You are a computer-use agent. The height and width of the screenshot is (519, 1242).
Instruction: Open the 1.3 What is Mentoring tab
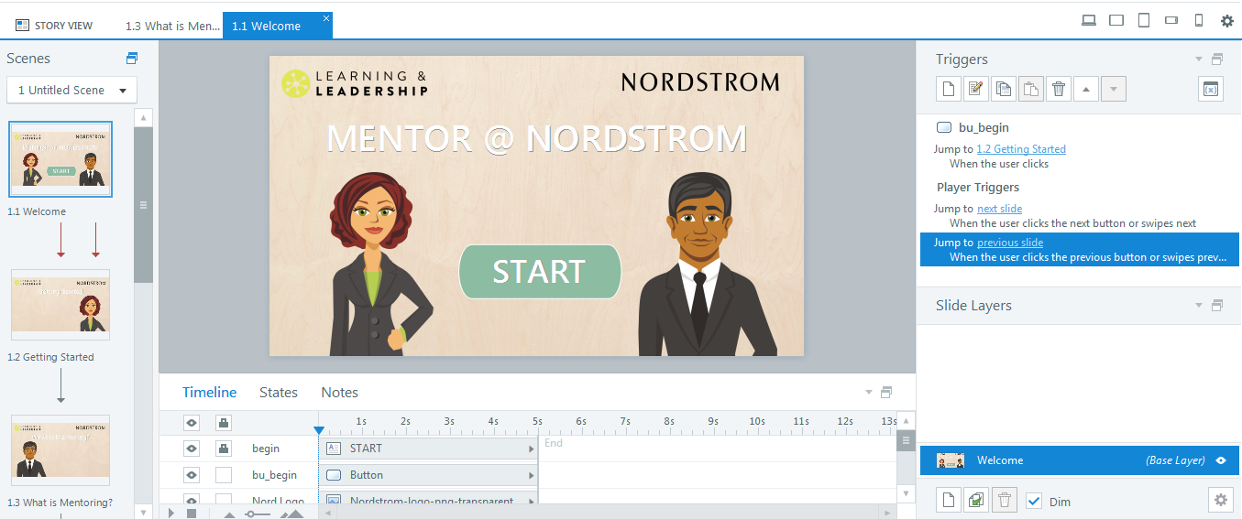tap(172, 26)
